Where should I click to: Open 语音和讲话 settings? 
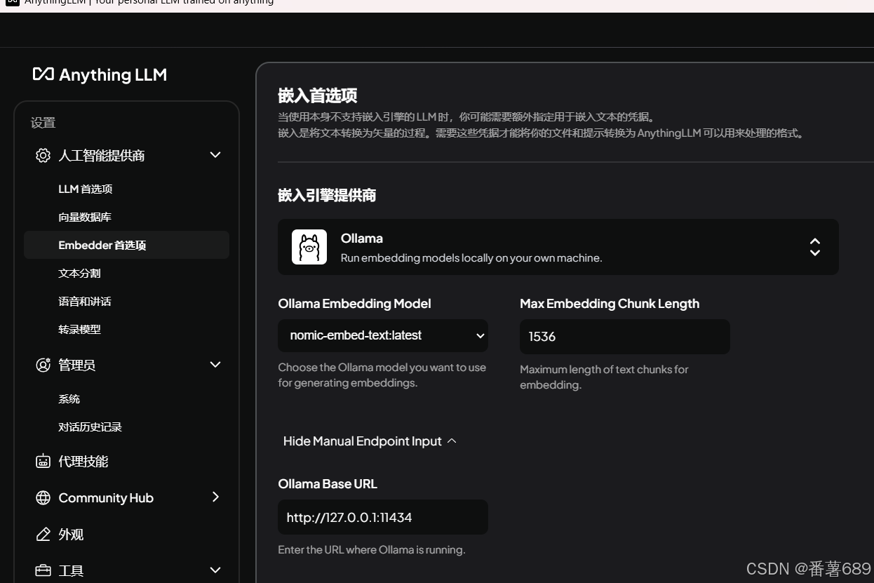click(85, 301)
